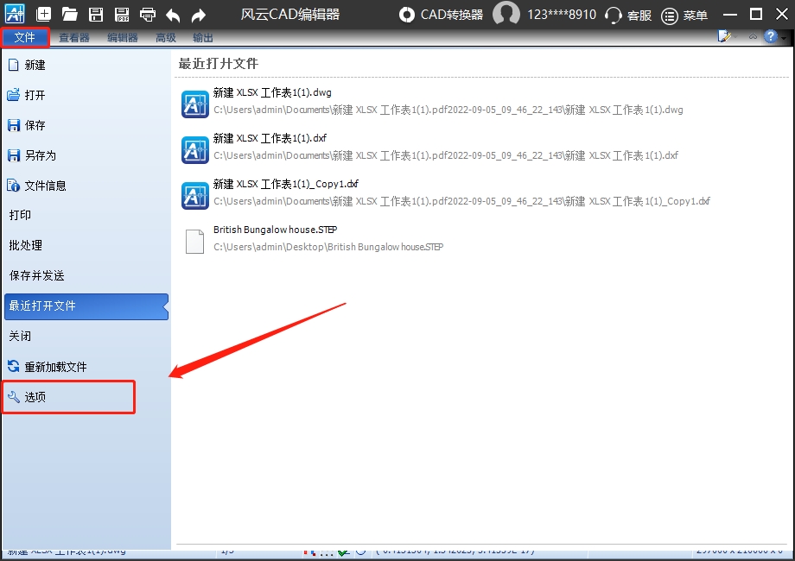Open recent file 新建 XLSX 工作表1(1).dwg
This screenshot has height=561, width=795.
pos(272,92)
